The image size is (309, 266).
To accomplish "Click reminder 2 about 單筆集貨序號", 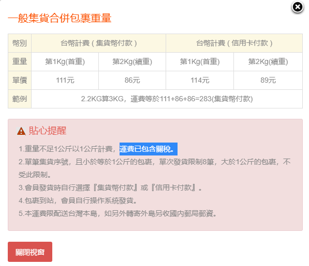I will click(154, 168).
